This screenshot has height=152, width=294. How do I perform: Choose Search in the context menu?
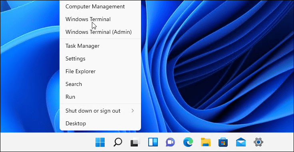[x=100, y=84]
